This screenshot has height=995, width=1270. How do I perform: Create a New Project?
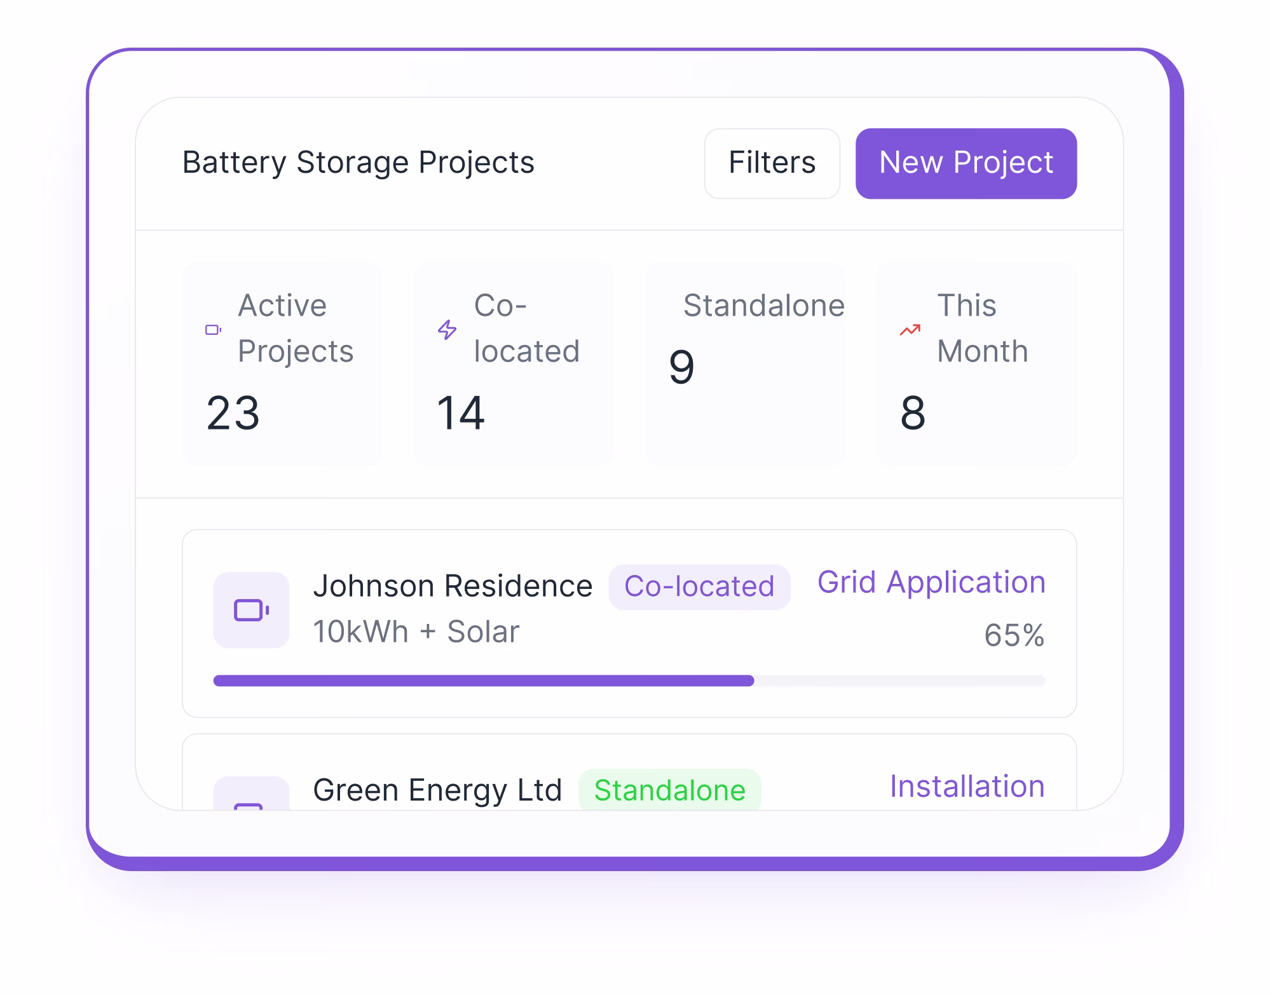(966, 163)
